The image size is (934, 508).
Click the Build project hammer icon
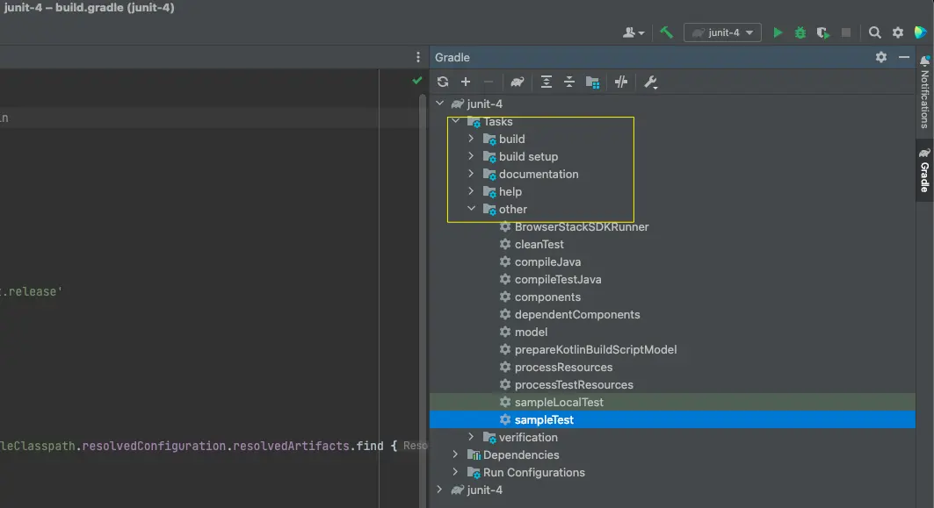[x=667, y=32]
